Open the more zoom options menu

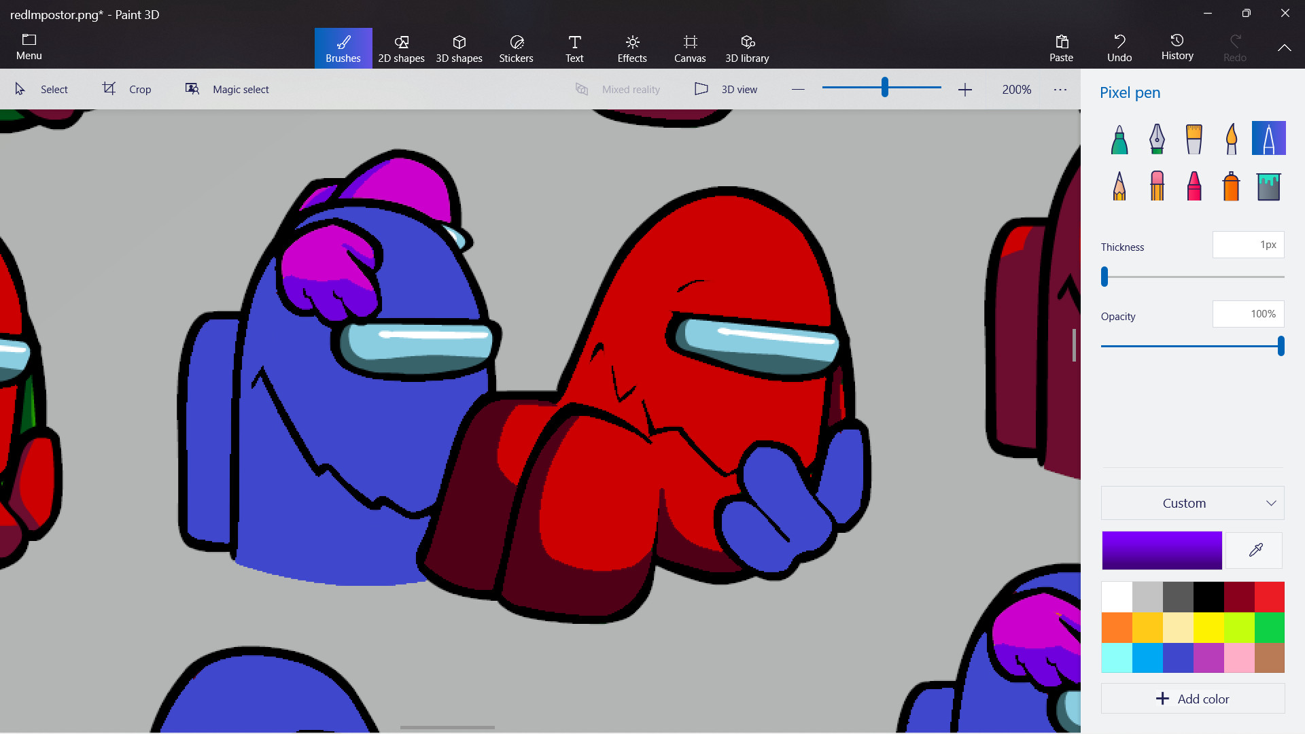pos(1060,89)
